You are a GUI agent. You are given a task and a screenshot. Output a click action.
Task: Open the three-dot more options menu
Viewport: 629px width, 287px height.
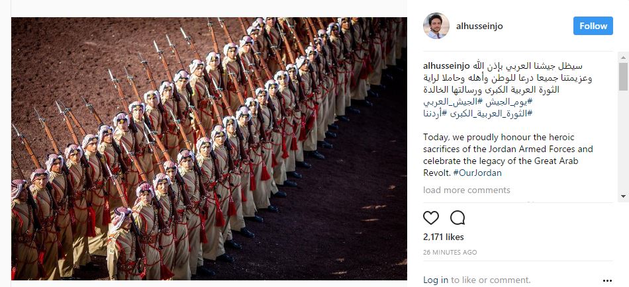607,280
